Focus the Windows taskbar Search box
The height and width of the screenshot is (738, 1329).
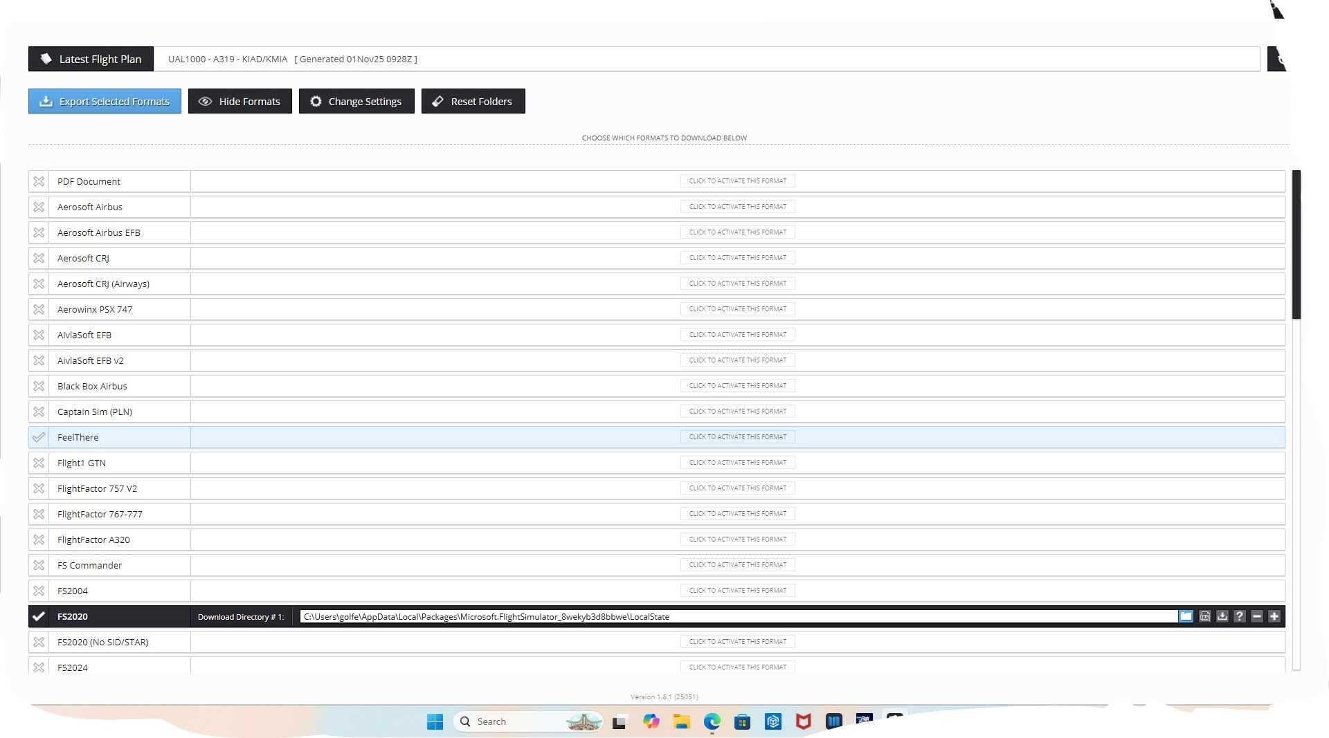pos(527,721)
